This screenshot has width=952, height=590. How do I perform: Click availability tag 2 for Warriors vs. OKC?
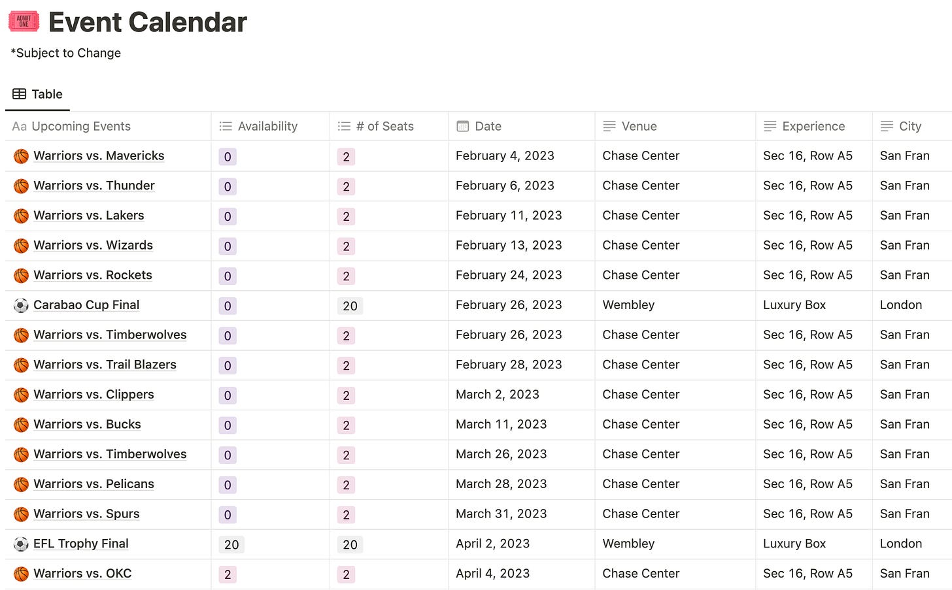coord(228,574)
